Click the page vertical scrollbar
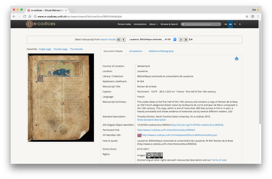Screen dimensions: 272x179 260,72
